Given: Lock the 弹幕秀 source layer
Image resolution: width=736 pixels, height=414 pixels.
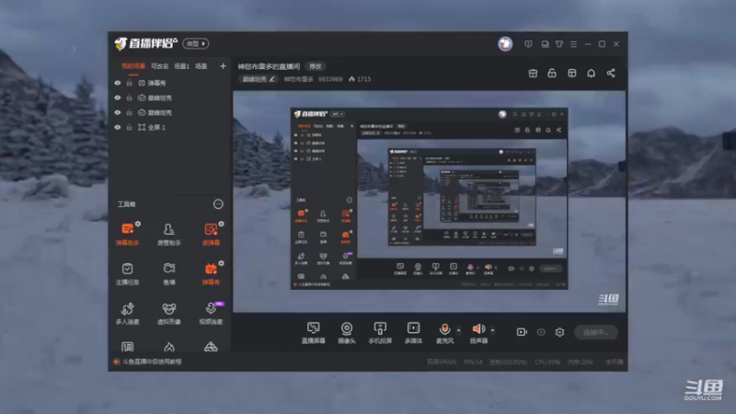Looking at the screenshot, I should (x=129, y=83).
